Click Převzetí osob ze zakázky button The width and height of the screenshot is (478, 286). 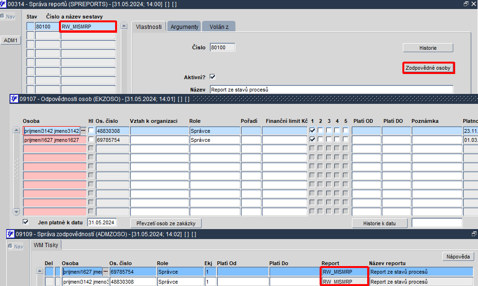(x=166, y=223)
